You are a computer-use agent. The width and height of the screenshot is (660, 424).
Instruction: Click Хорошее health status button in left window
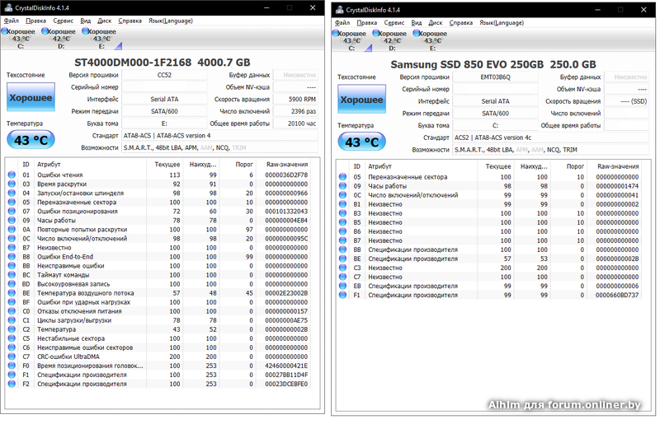[x=31, y=97]
